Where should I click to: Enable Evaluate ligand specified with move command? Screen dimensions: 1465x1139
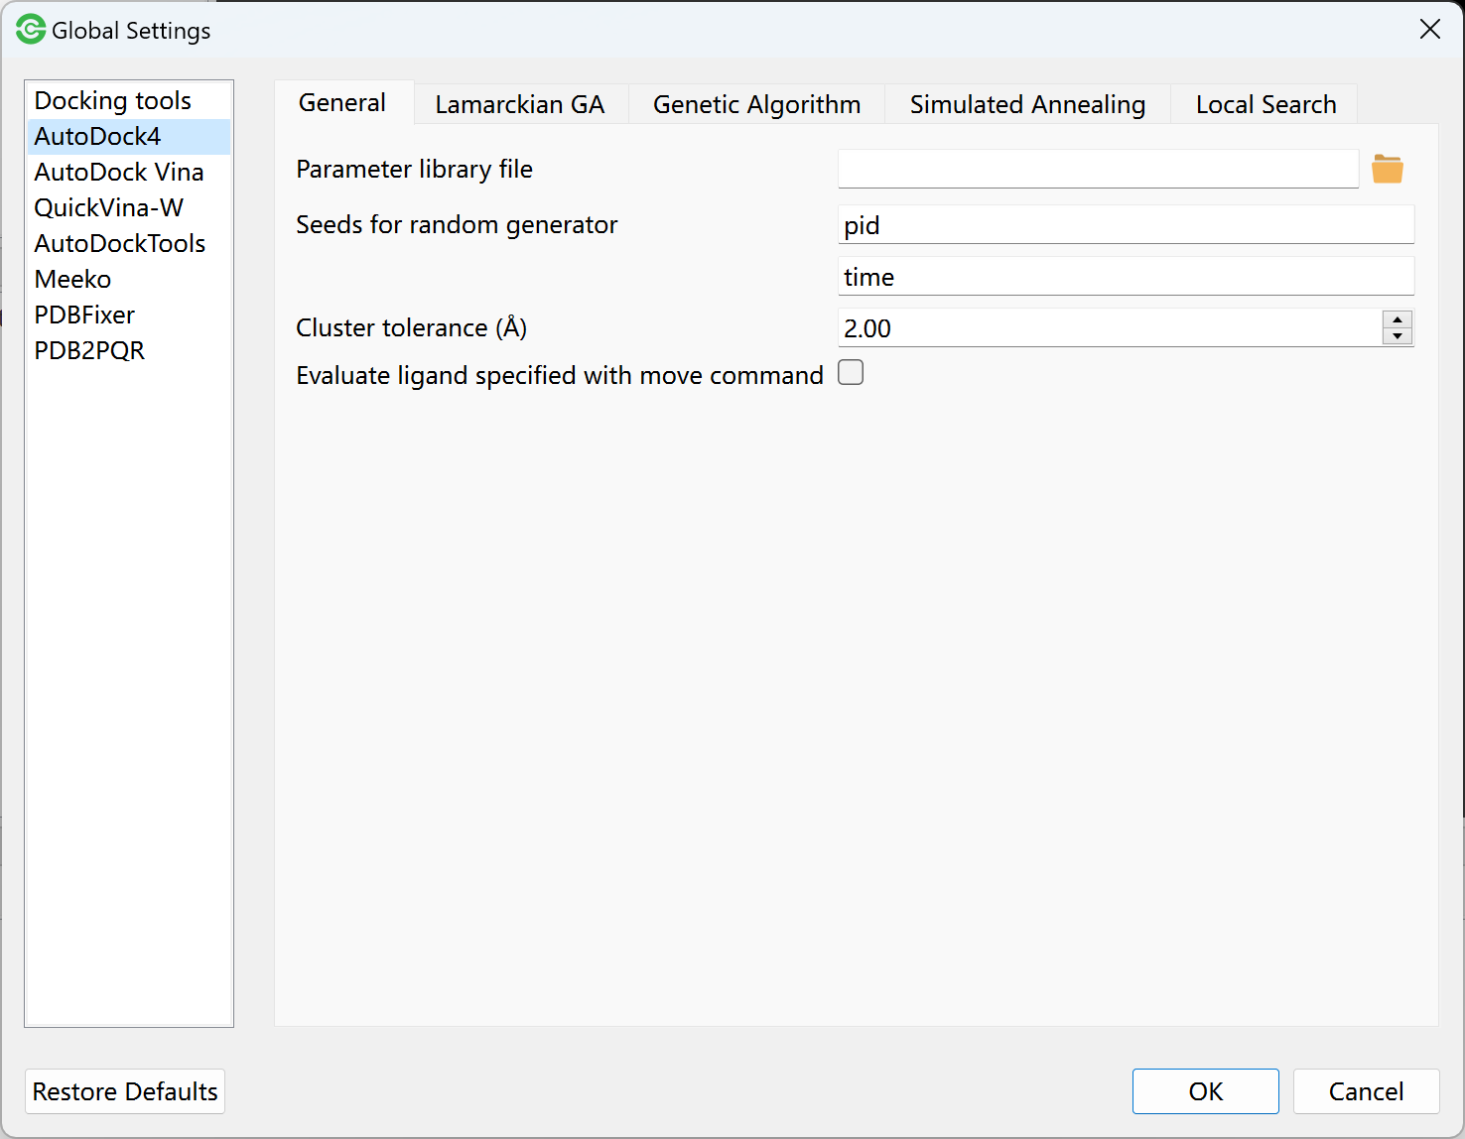click(851, 373)
